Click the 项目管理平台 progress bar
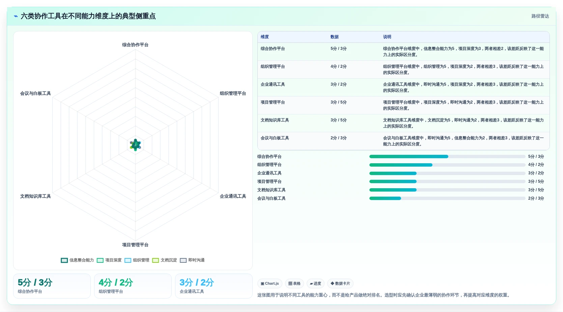 (447, 181)
